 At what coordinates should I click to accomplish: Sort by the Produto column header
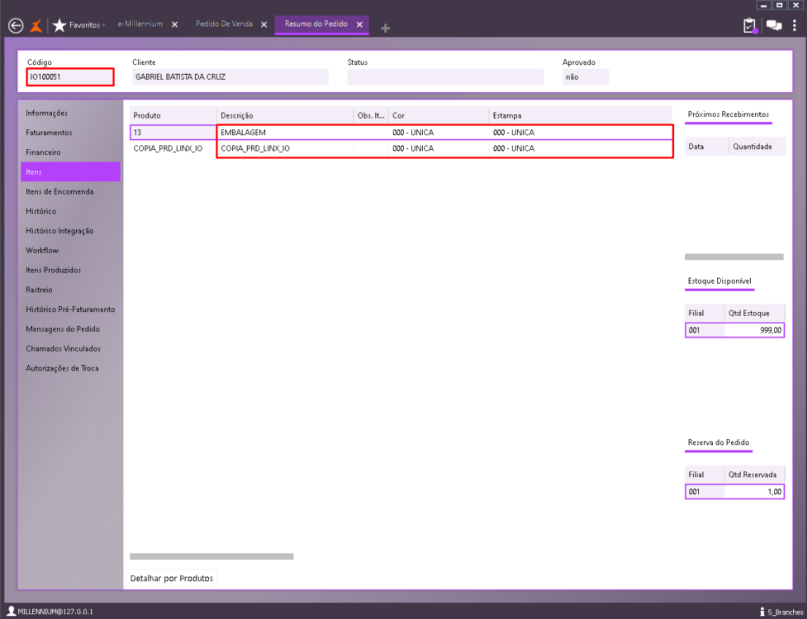pos(173,115)
